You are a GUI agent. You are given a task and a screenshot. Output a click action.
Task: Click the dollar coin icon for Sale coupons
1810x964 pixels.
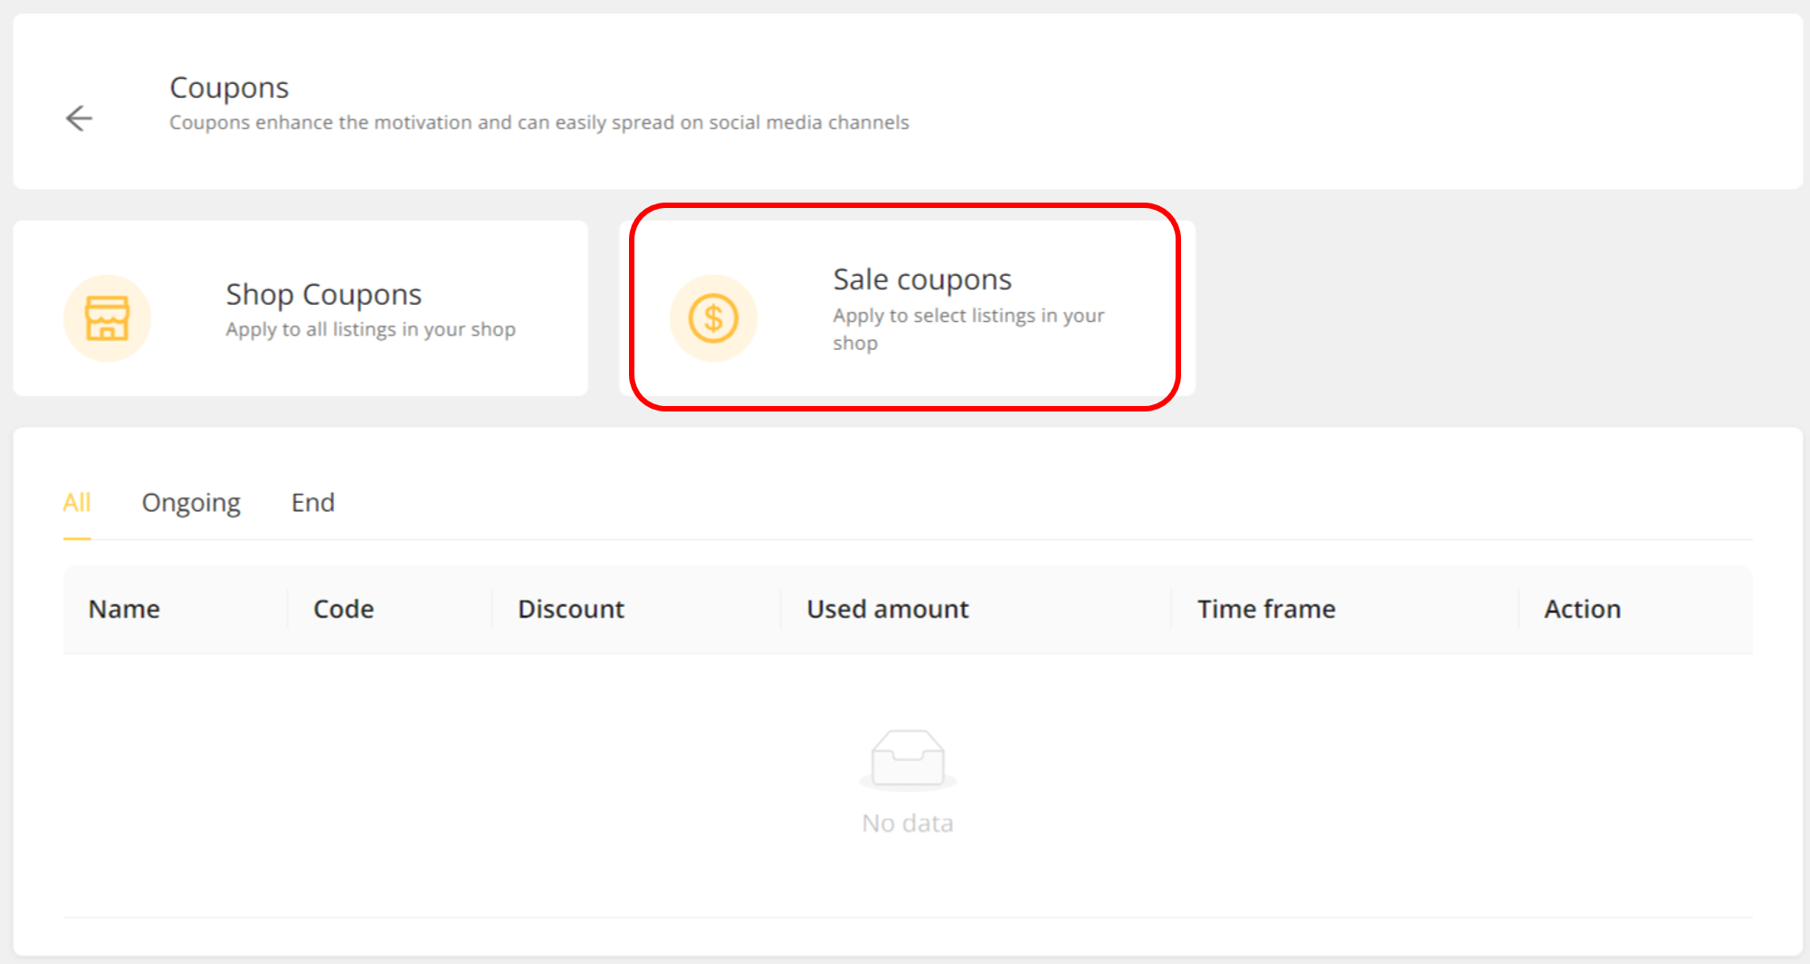tap(713, 318)
